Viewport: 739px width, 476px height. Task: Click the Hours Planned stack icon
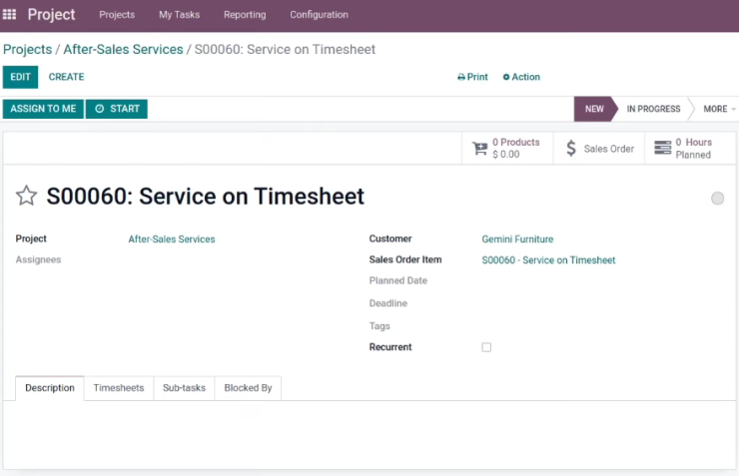(x=663, y=148)
